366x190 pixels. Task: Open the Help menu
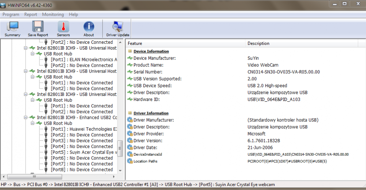coord(73,15)
